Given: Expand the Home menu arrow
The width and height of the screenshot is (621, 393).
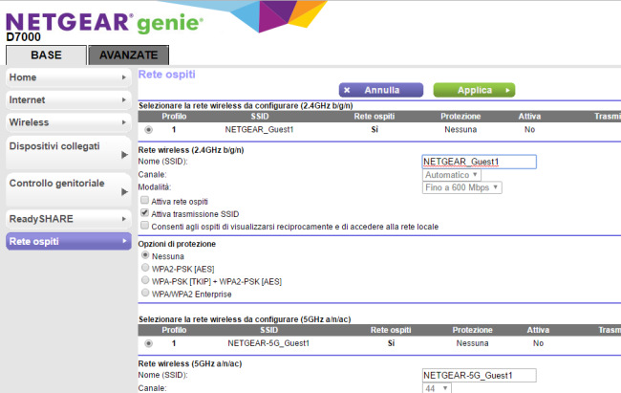Looking at the screenshot, I should pyautogui.click(x=124, y=76).
